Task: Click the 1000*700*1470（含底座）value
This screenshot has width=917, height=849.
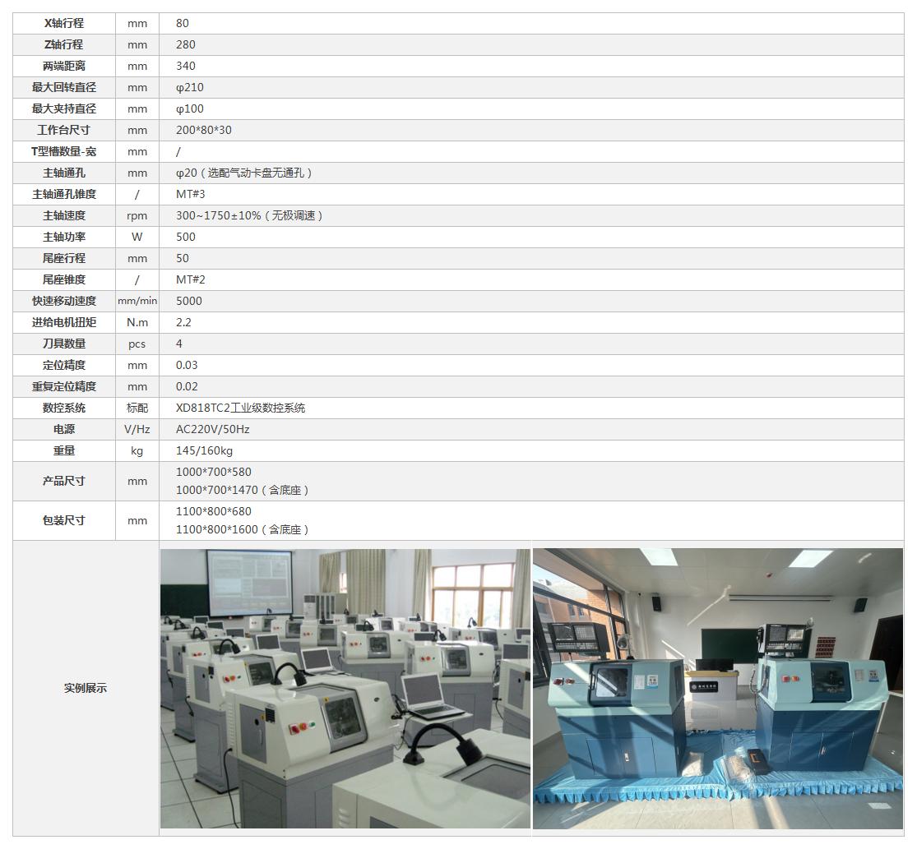Action: click(x=242, y=490)
